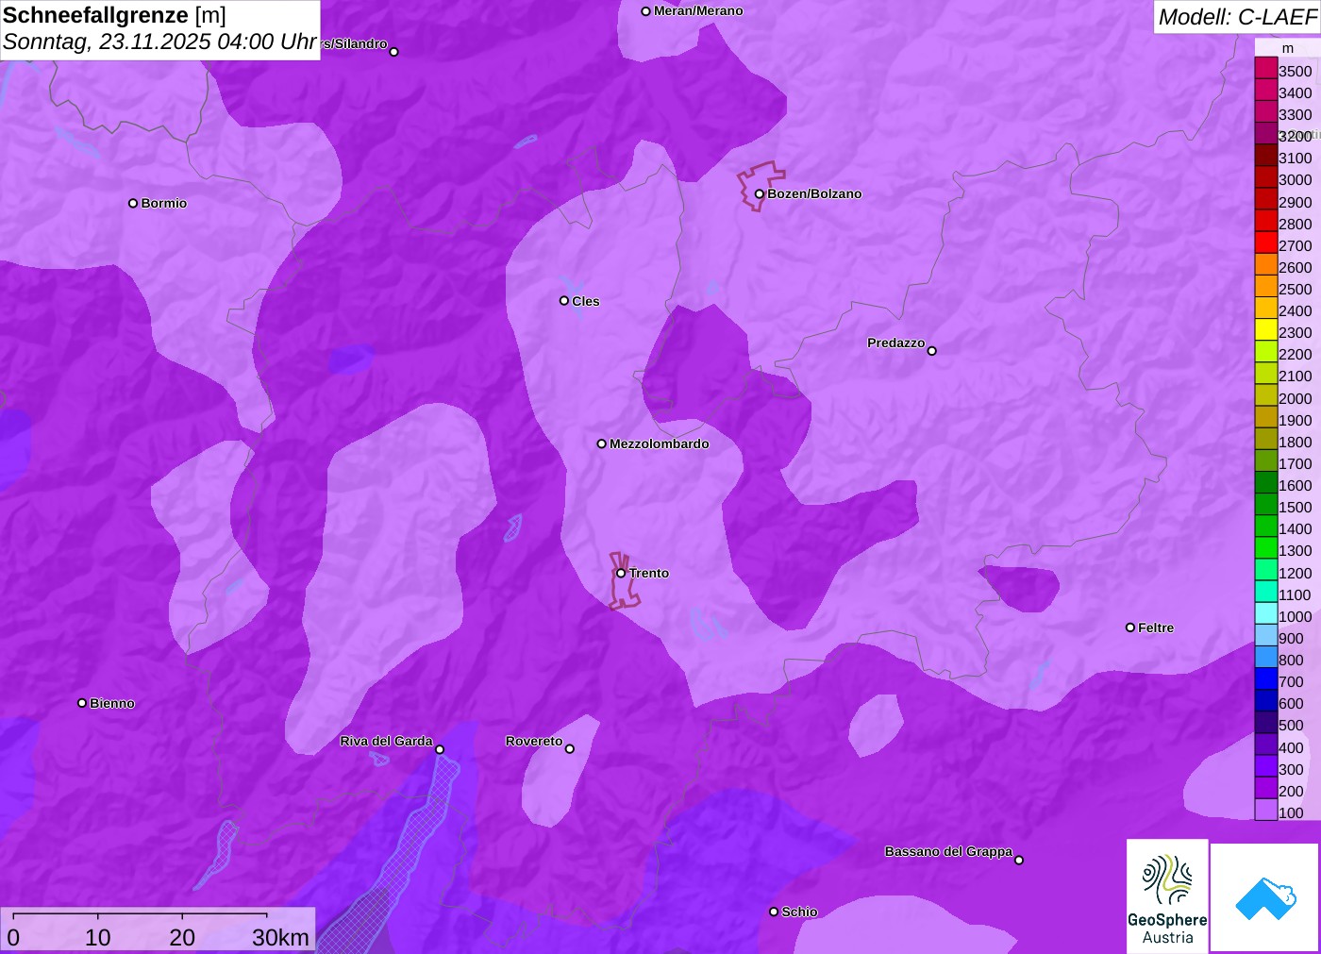Click the Rovereto city marker
The width and height of the screenshot is (1321, 954).
coord(569,749)
